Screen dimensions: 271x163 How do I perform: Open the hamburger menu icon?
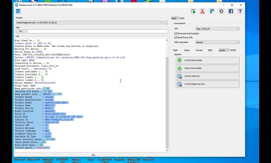[18, 11]
